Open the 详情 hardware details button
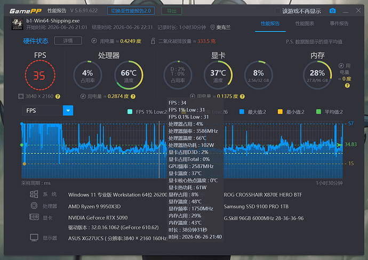The height and width of the screenshot is (260, 368). [68, 40]
